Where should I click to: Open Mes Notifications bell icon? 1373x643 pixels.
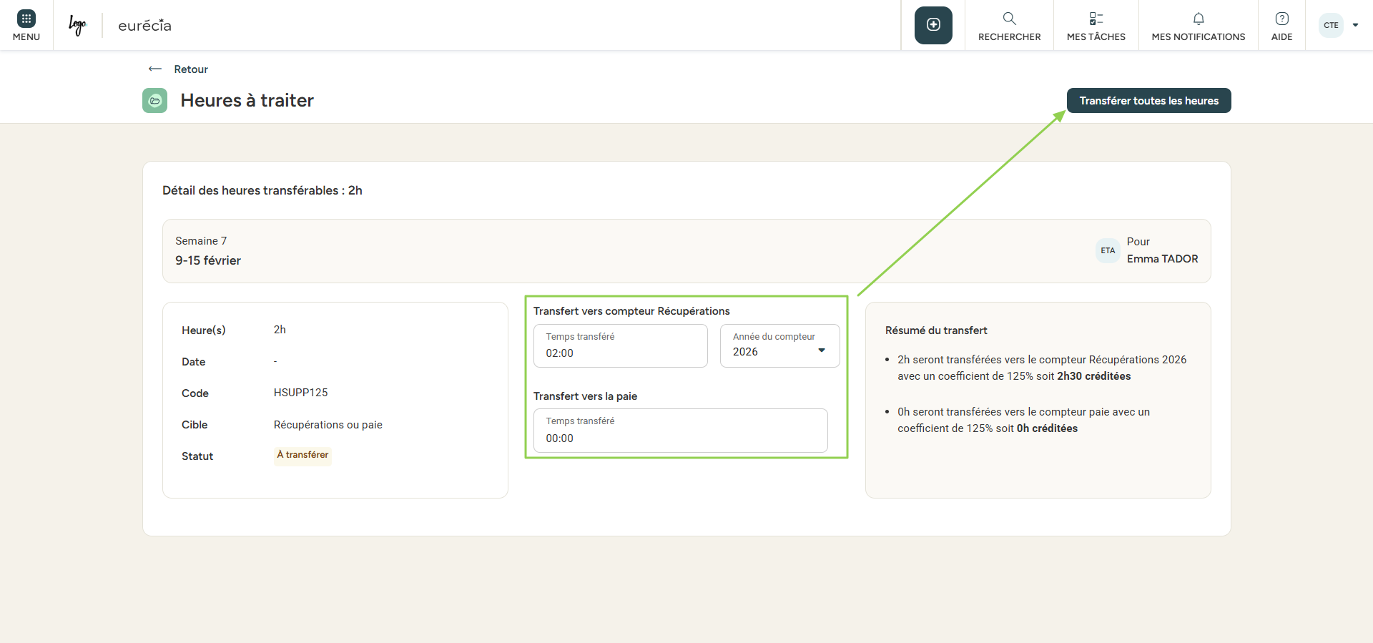tap(1199, 19)
